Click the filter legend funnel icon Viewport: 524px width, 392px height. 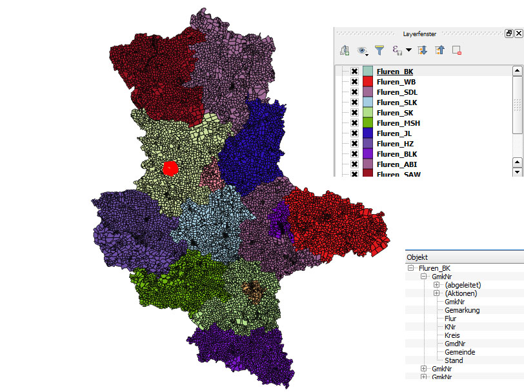pos(379,50)
